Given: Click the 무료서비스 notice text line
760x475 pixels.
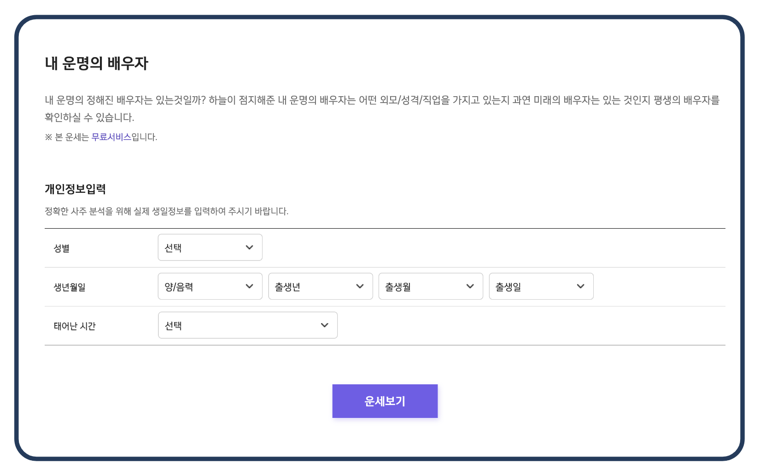Looking at the screenshot, I should 100,137.
